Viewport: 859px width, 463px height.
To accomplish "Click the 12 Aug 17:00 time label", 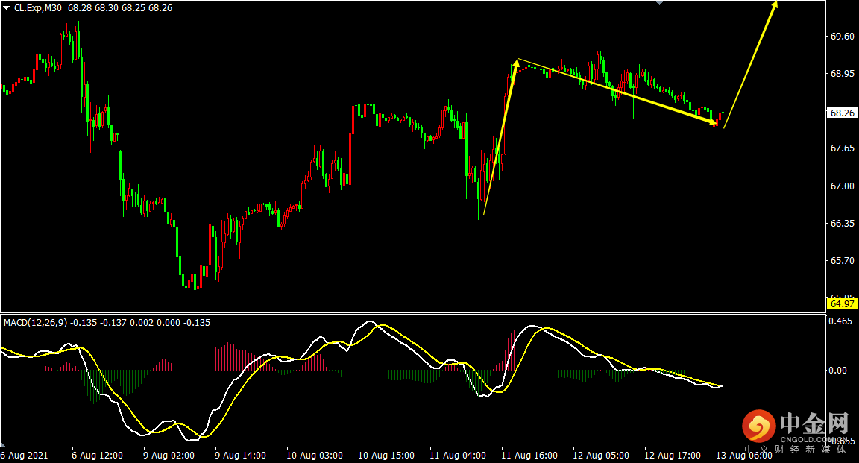I will [x=672, y=456].
